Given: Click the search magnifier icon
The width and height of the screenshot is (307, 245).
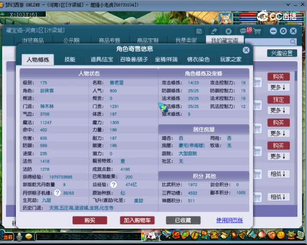Looking at the screenshot, I should click(293, 41).
